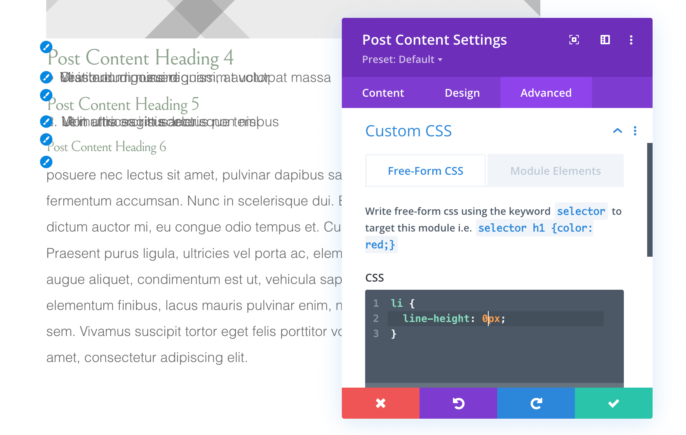Open Custom CSS section options menu

635,131
